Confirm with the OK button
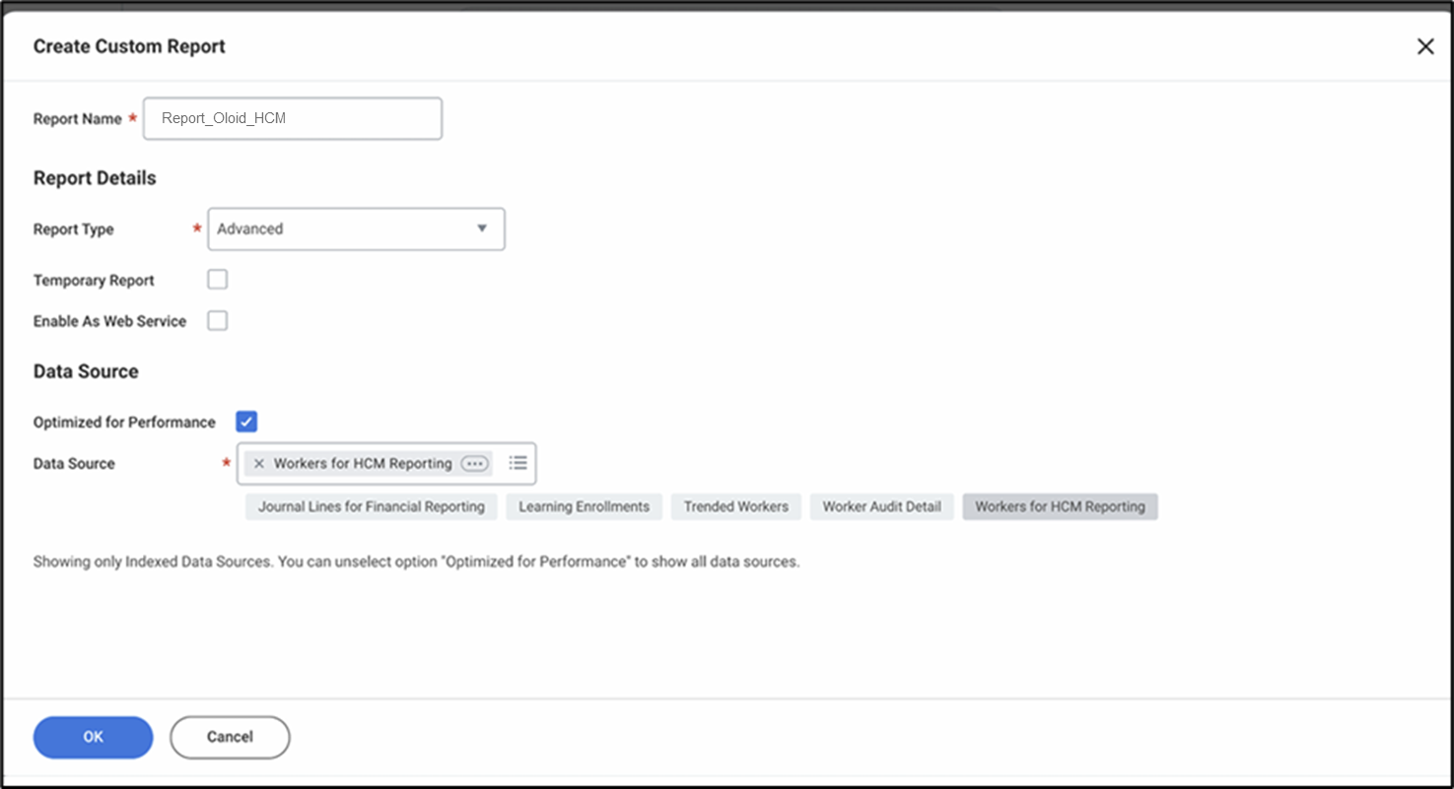1454x789 pixels. (x=94, y=737)
